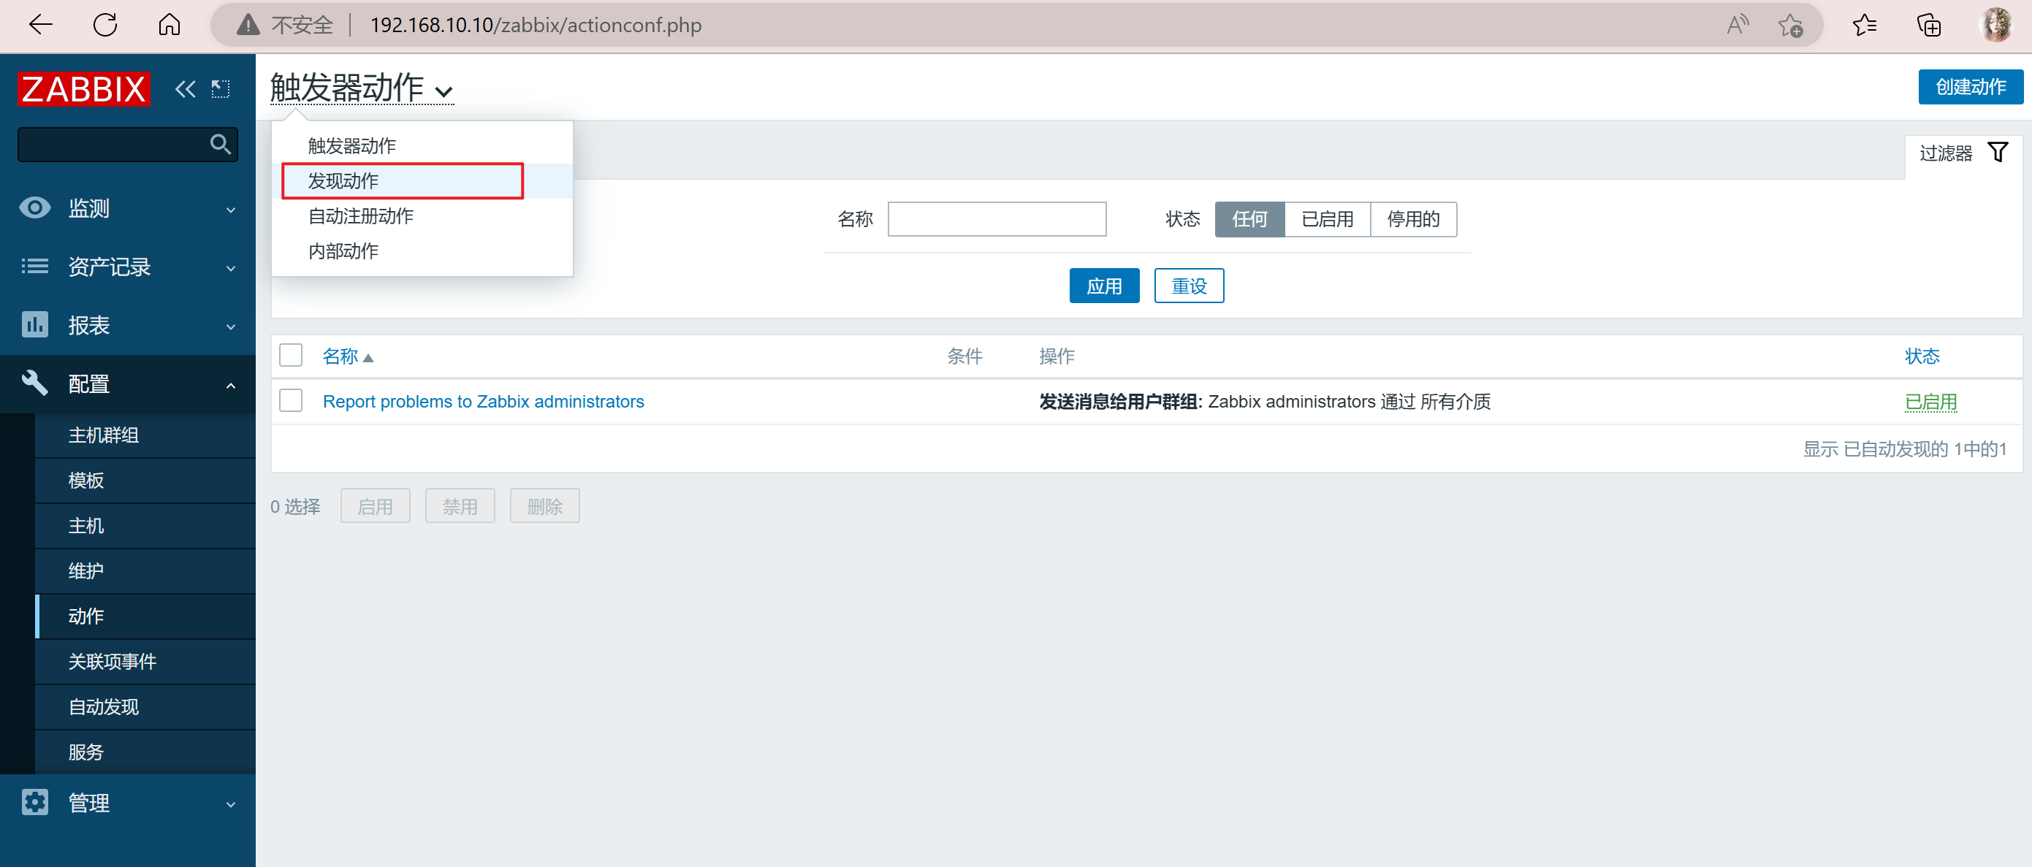Choose 自动注册动作 in dropdown list

click(x=422, y=216)
